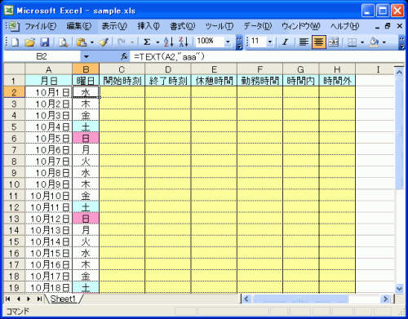Save the workbook with the floppy icon
The image size is (408, 319).
click(44, 42)
